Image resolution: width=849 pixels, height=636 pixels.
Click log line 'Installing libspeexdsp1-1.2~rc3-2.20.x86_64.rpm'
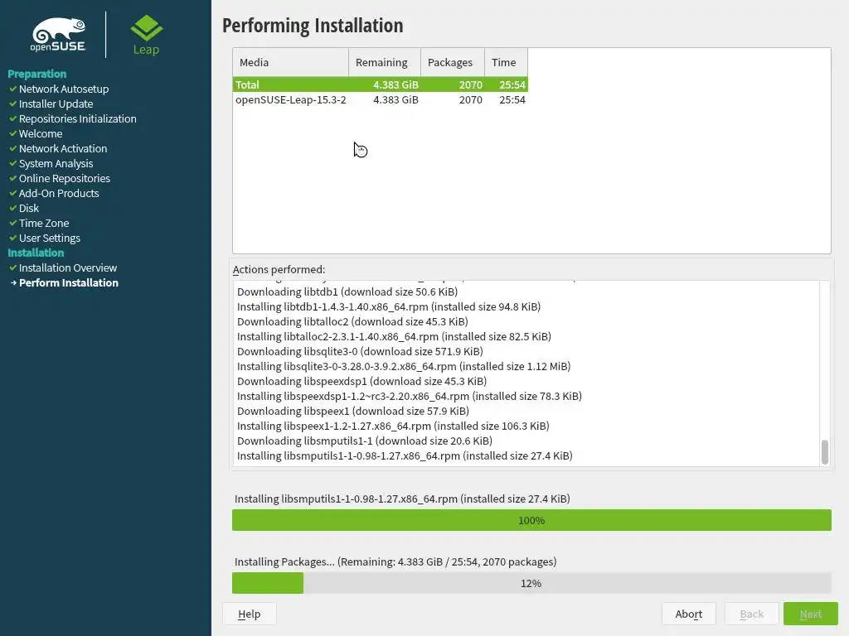[410, 396]
